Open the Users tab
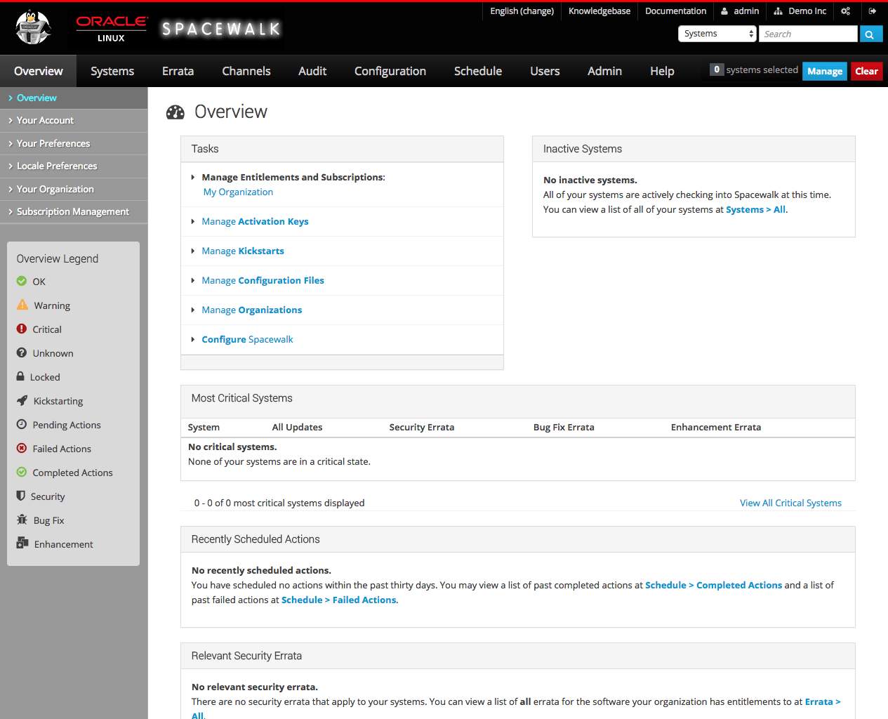This screenshot has width=888, height=719. tap(545, 71)
